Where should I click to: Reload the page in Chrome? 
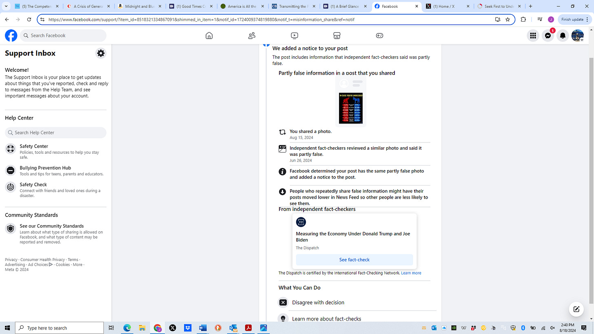[x=29, y=19]
